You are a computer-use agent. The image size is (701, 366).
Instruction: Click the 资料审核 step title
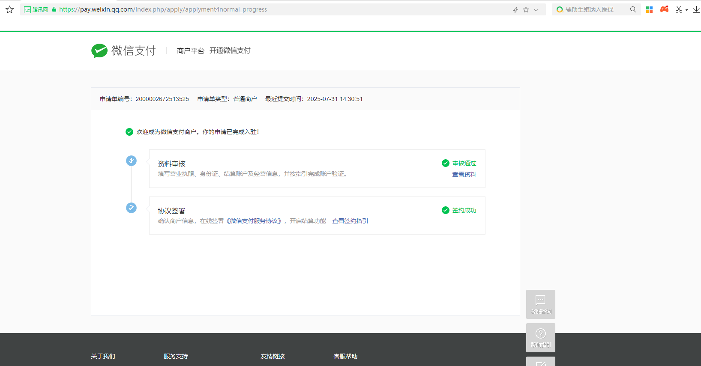171,164
